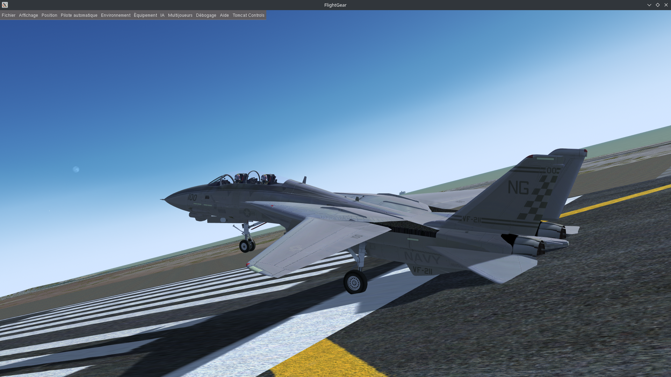Close the FlightGear window
671x377 pixels.
tap(666, 5)
